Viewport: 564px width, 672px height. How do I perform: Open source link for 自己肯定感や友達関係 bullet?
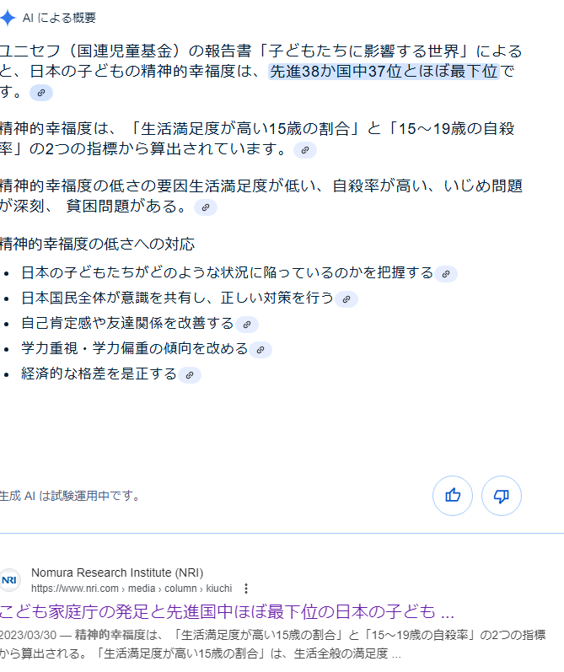247,325
